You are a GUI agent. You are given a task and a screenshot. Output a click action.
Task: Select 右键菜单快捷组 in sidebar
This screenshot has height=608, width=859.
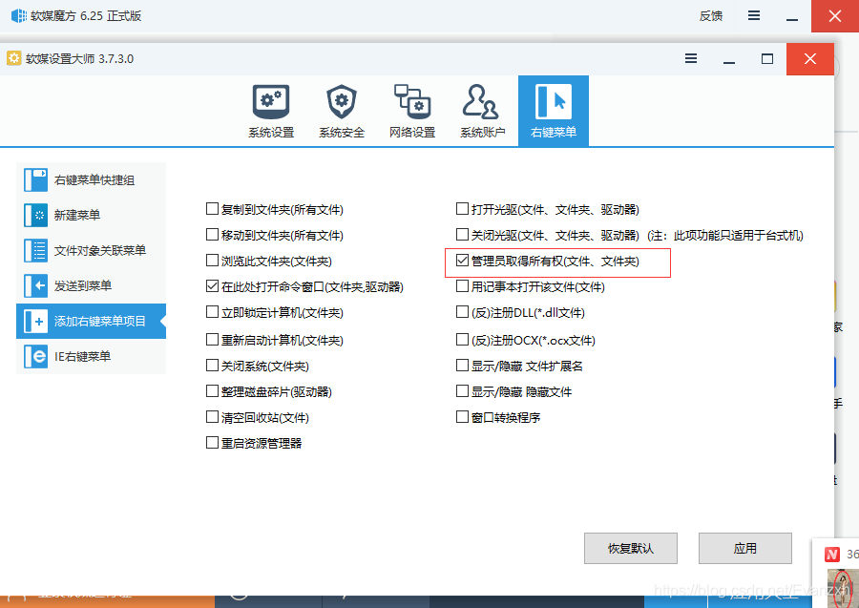pyautogui.click(x=91, y=179)
